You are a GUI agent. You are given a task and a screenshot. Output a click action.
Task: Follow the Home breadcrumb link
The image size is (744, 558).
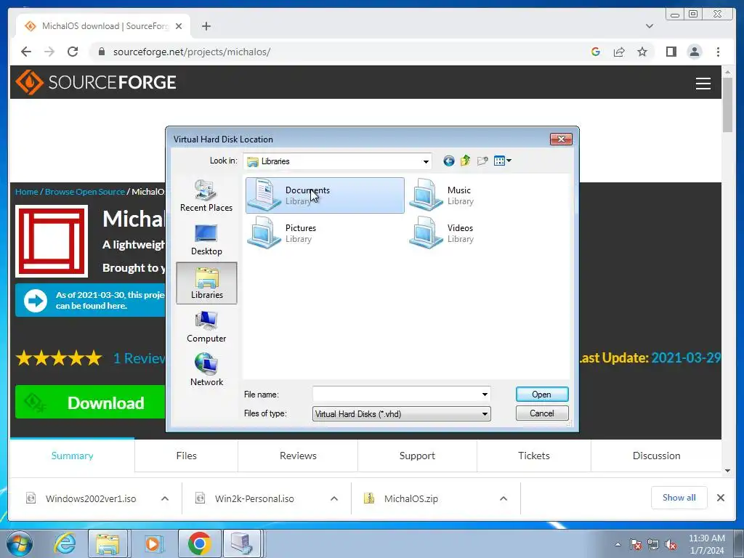coord(26,192)
